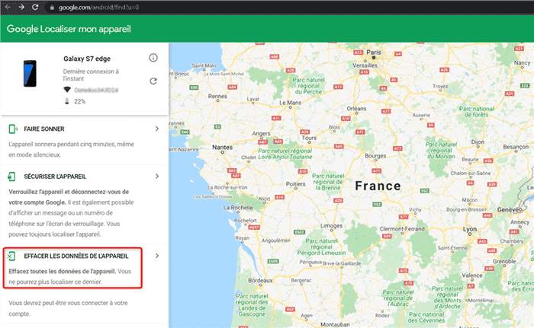
Task: Click the Galaxy S7 edge phone thumbnail
Action: pos(30,73)
